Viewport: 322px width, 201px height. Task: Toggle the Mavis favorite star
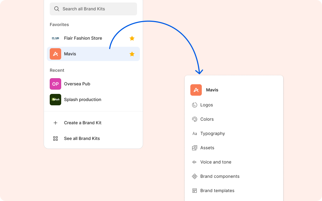click(132, 54)
